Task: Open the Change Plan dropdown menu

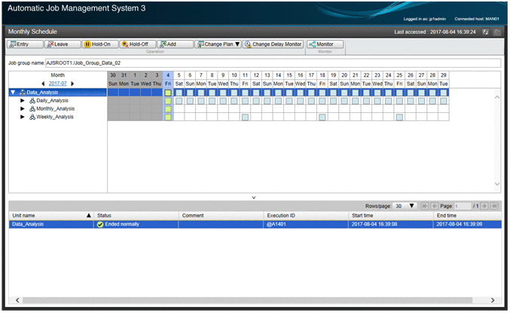Action: click(218, 44)
